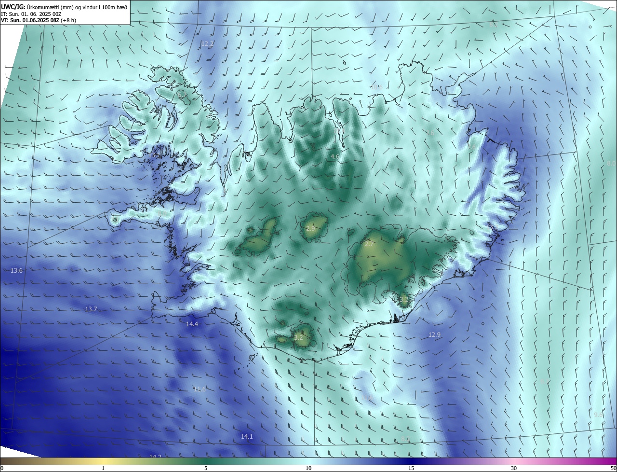Screen dimensions: 617x472
Task: Click the precipitation color scale bar
Action: (x=308, y=461)
